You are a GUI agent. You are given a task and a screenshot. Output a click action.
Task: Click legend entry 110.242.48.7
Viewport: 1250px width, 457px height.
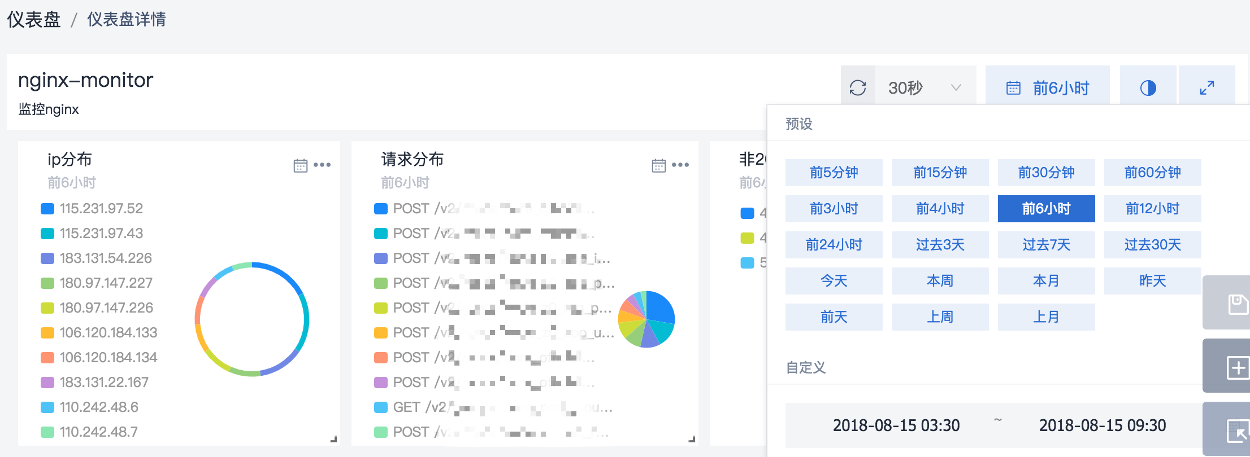(x=89, y=432)
